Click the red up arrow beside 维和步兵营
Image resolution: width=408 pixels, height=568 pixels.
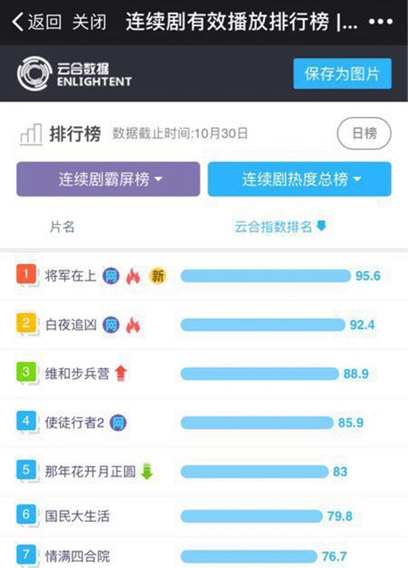[120, 373]
